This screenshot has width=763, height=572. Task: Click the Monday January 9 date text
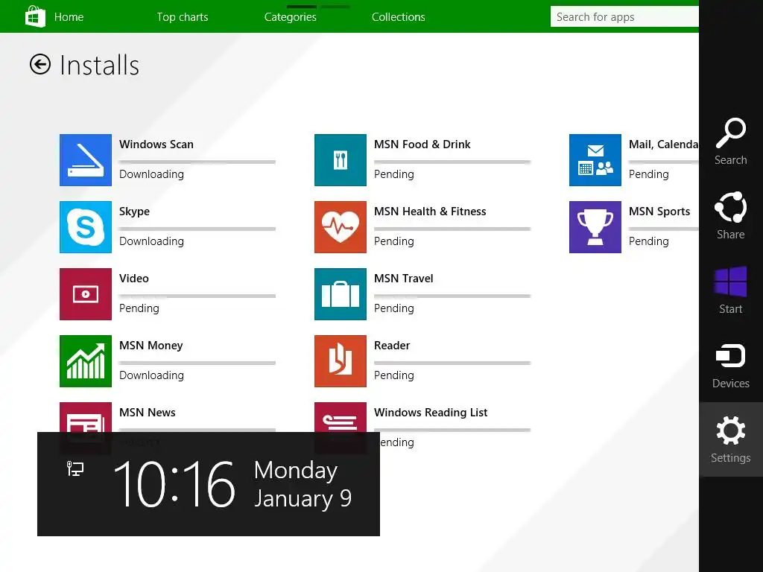coord(303,484)
